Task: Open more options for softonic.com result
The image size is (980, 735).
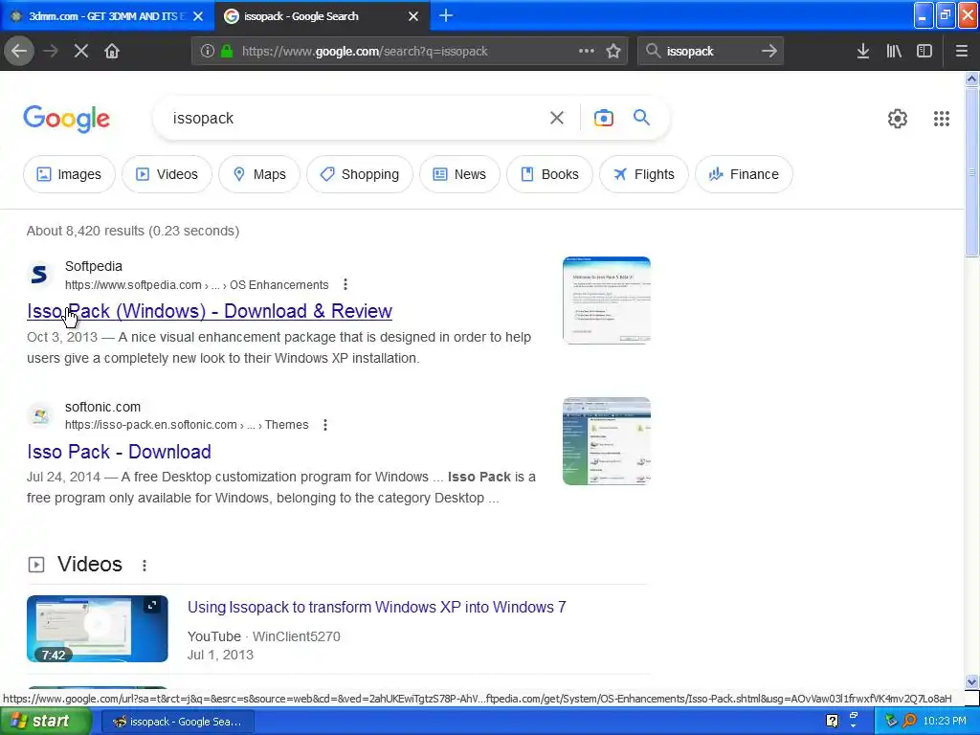Action: coord(325,425)
